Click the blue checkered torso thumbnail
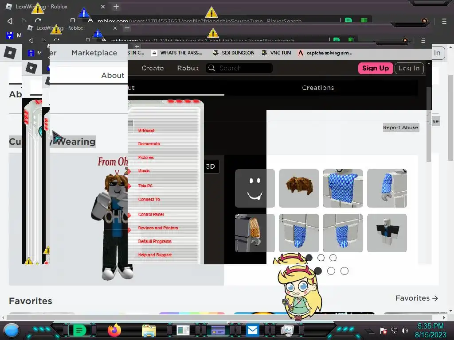This screenshot has width=454, height=340. coord(343,189)
